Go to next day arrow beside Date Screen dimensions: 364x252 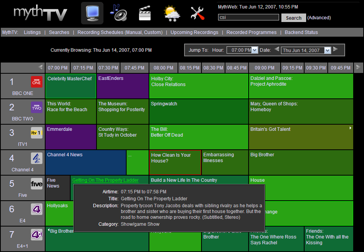(335, 49)
